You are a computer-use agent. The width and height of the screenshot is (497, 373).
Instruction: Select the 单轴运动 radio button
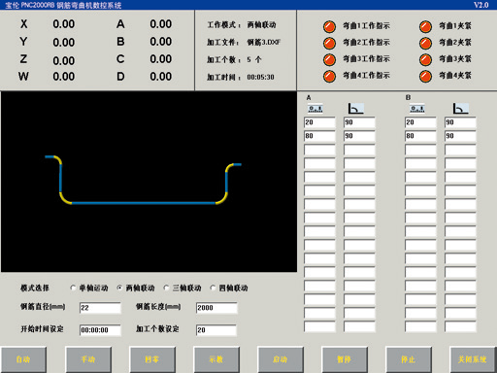click(73, 288)
